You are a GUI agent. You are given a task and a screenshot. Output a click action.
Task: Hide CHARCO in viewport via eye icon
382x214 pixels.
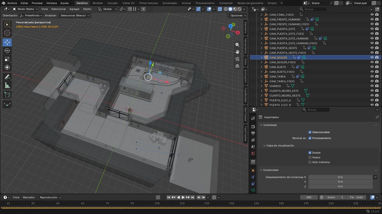pyautogui.click(x=372, y=86)
